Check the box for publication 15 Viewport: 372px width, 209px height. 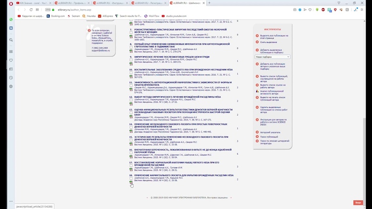pyautogui.click(x=131, y=140)
